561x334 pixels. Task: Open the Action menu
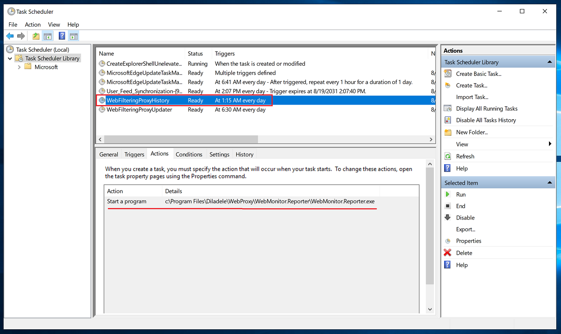33,24
